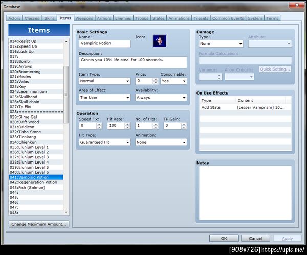Select item 014:Resist Up

click(36, 41)
